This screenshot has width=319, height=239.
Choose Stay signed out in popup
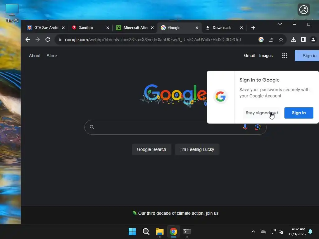coord(262,113)
